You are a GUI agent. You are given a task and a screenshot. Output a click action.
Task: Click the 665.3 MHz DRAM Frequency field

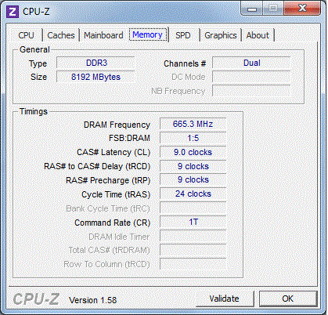pyautogui.click(x=193, y=124)
